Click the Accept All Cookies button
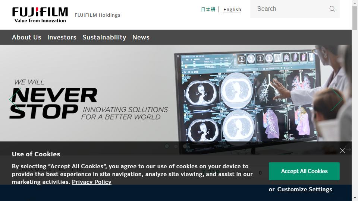The height and width of the screenshot is (201, 358). tap(304, 171)
